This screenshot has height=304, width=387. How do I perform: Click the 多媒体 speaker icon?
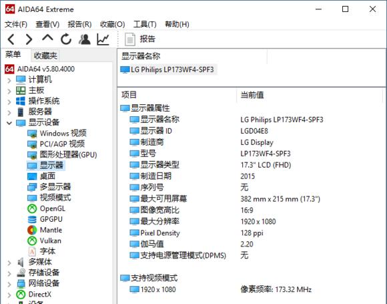21,262
